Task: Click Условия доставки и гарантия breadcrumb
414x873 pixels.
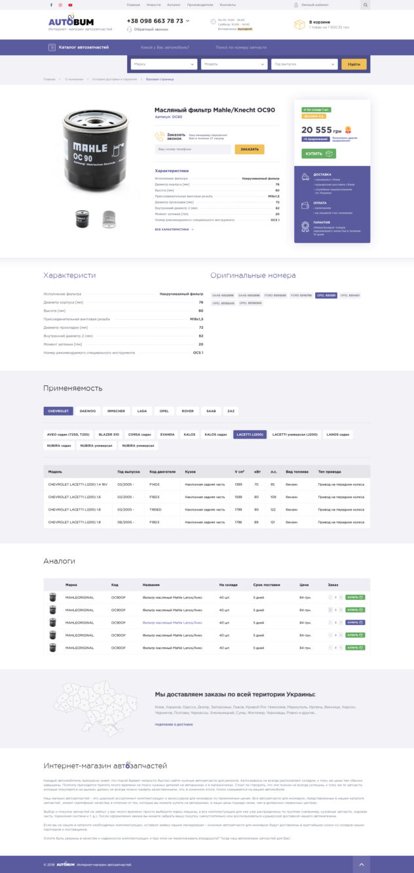Action: 115,79
